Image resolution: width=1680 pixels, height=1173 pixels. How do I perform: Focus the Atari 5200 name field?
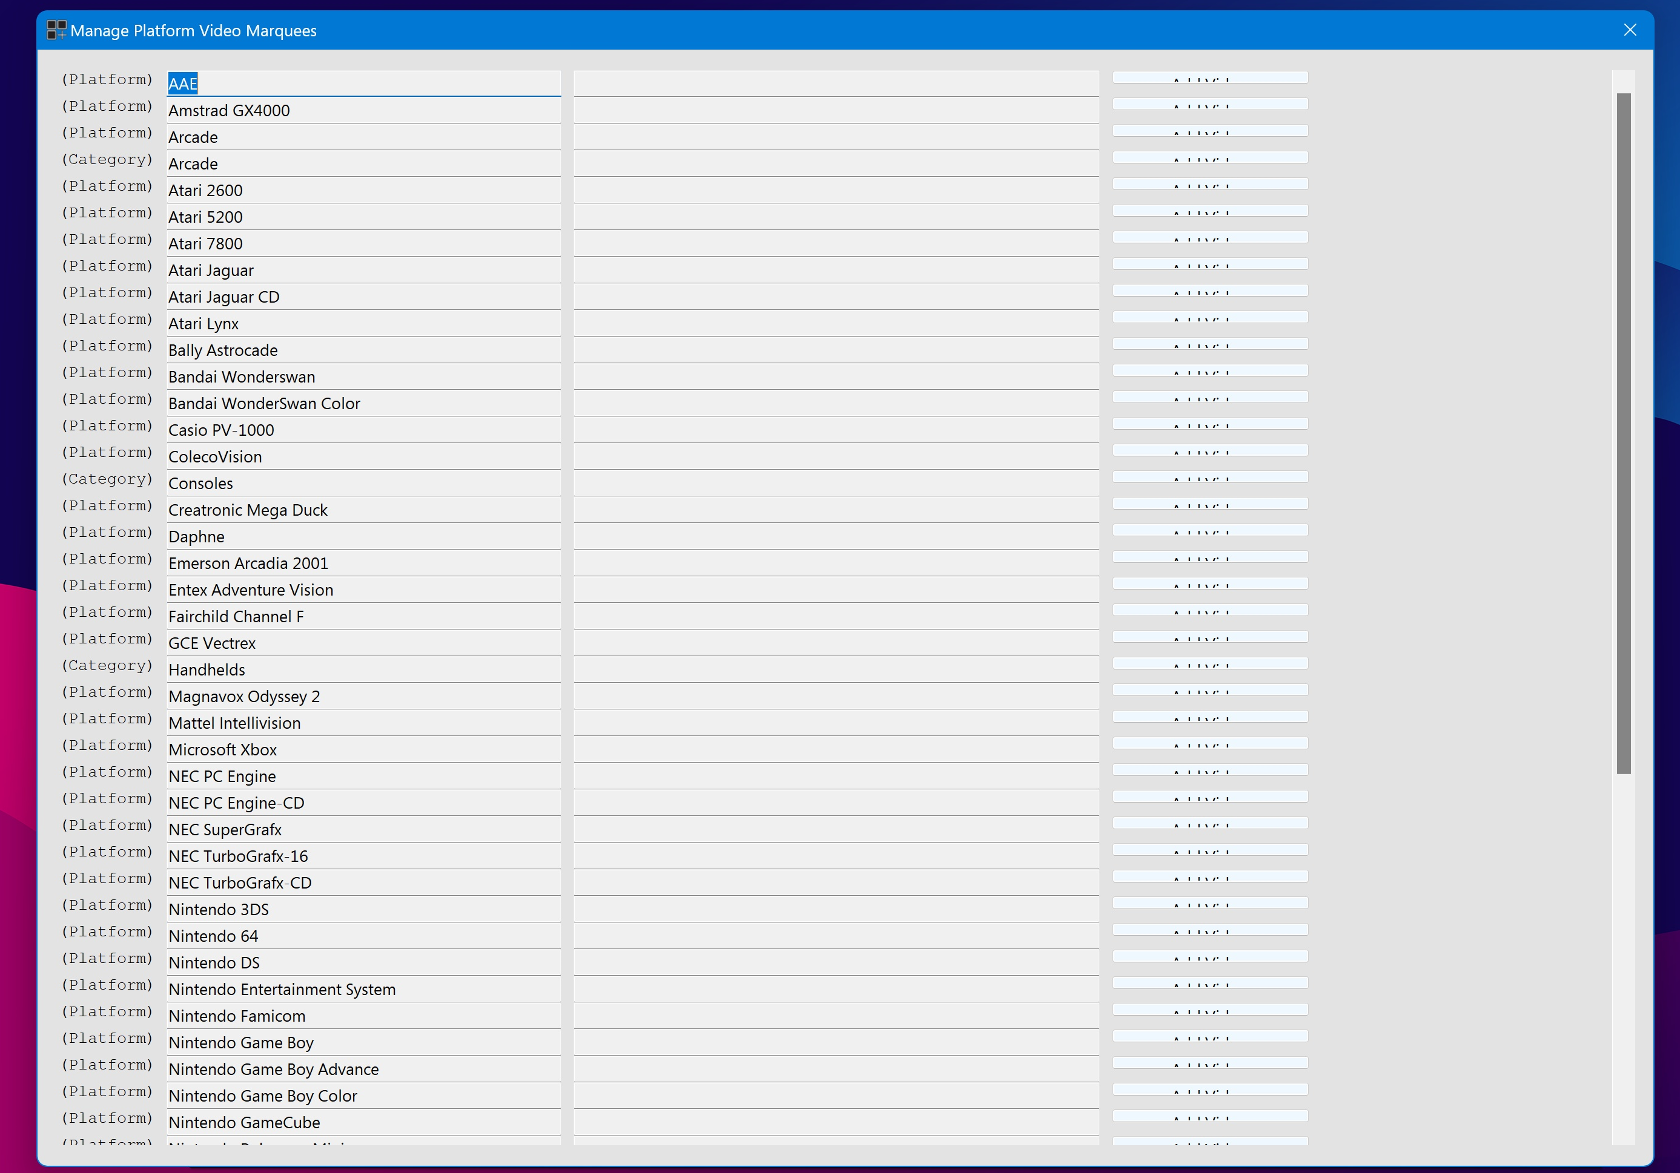coord(363,217)
